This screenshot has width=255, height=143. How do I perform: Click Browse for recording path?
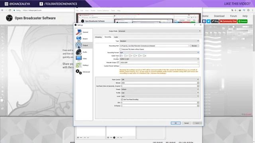pos(194,46)
